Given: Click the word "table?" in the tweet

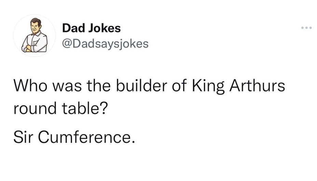Looking at the screenshot, I should pos(85,108).
